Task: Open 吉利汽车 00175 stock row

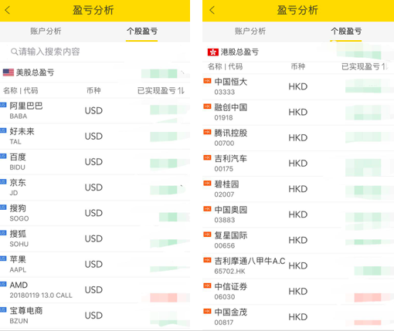Action: [x=298, y=164]
